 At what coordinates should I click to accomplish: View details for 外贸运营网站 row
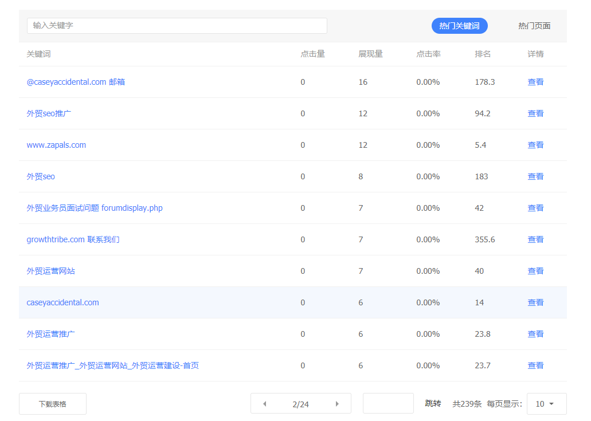tap(535, 271)
